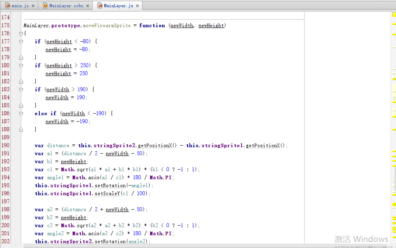Click the vertical scrollbar thumb on right edge
Screen dimensions: 396x248
395,180
